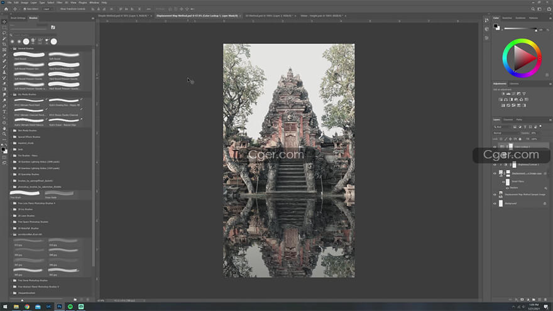Expand the Special Effects Brushes folder
The image size is (553, 311).
(11, 137)
